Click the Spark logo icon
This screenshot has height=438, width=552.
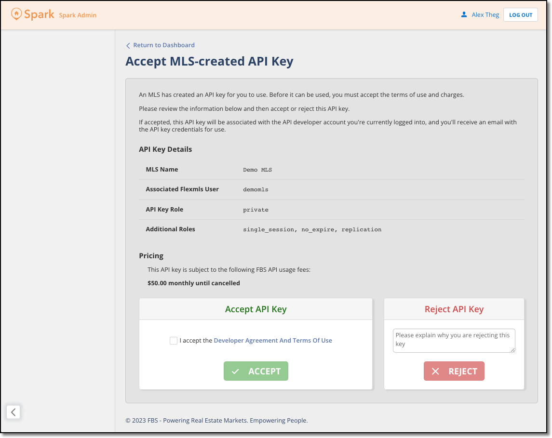coord(16,14)
